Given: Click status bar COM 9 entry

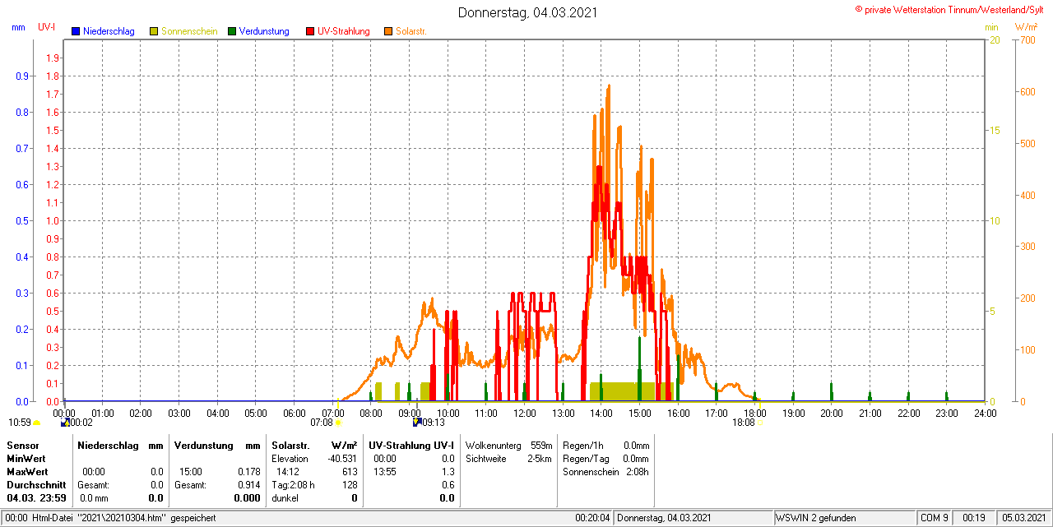Looking at the screenshot, I should click(935, 518).
